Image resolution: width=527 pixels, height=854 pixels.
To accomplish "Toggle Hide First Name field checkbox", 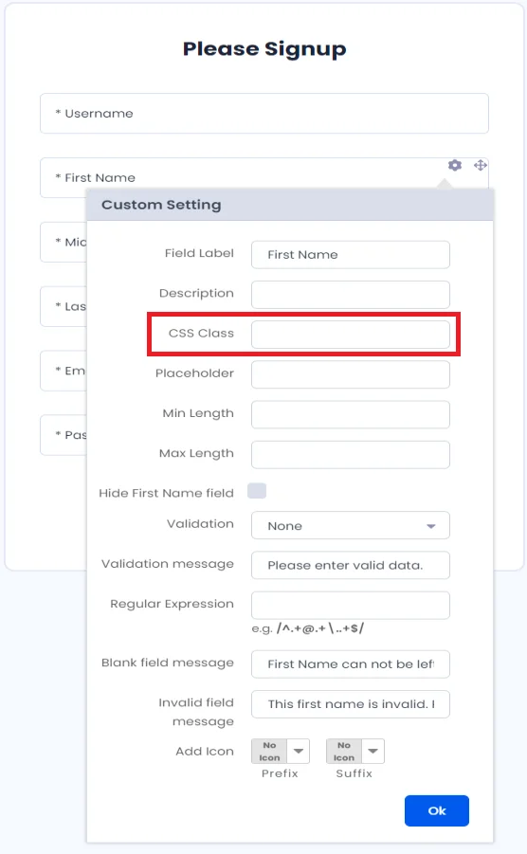I will pos(257,491).
